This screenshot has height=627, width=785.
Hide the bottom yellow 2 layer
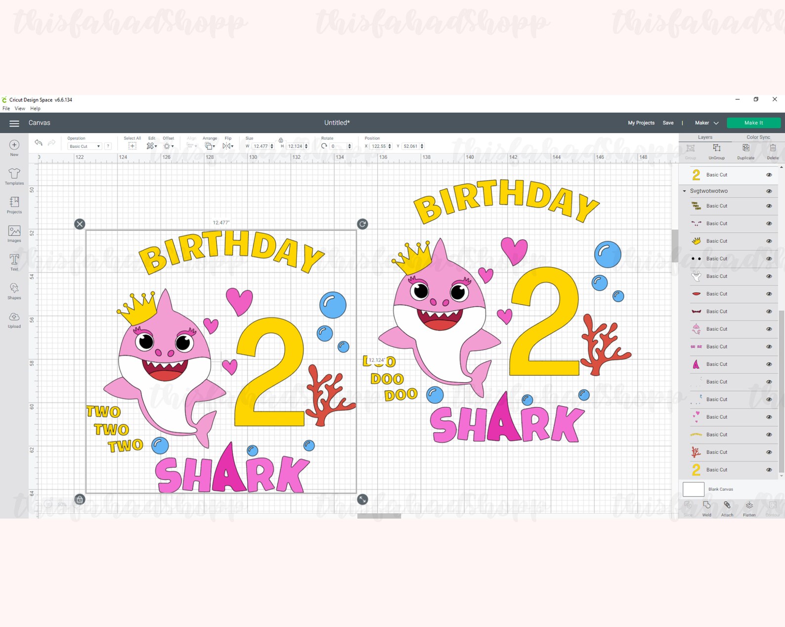click(769, 470)
